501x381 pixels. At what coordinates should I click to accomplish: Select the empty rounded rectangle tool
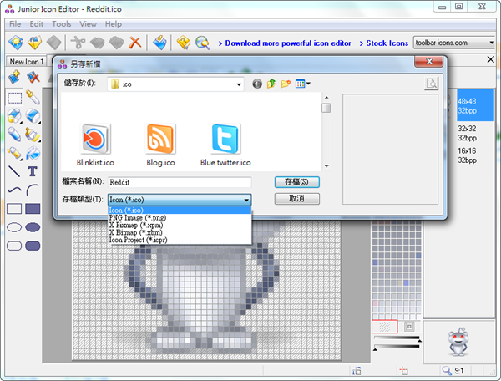(14, 246)
